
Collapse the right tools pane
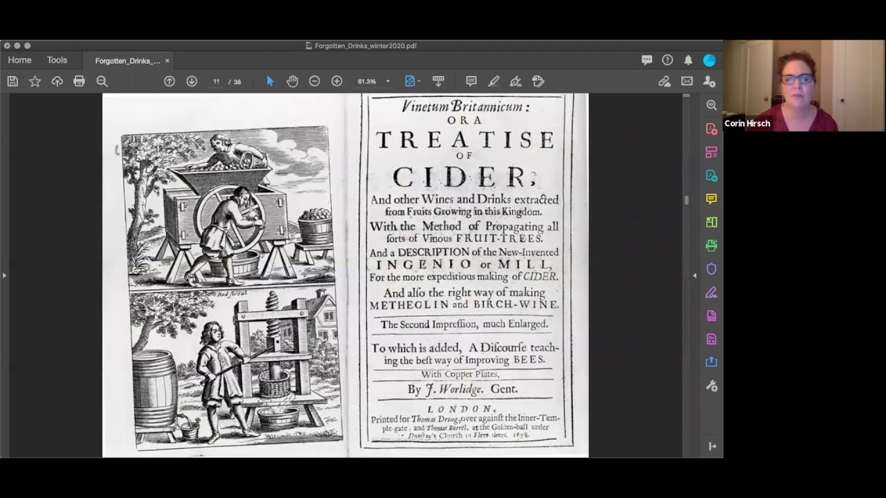(x=695, y=275)
